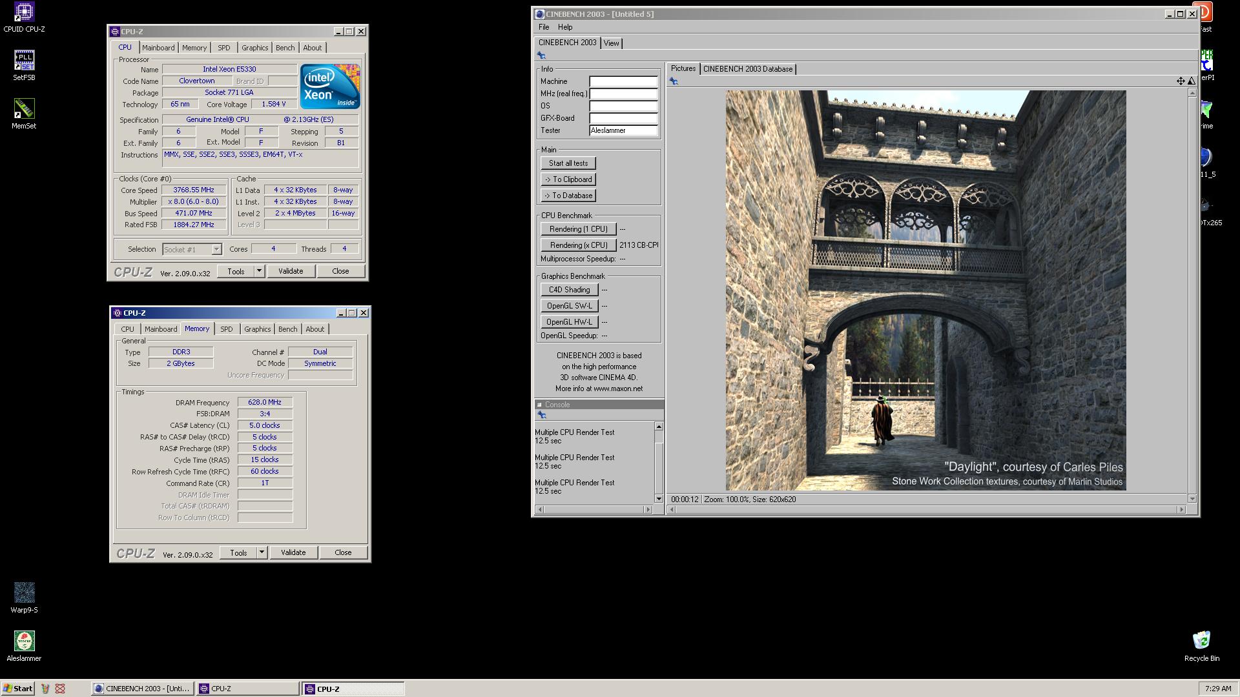Switch to Mainboard tab in top CPU-Z window

pyautogui.click(x=158, y=48)
